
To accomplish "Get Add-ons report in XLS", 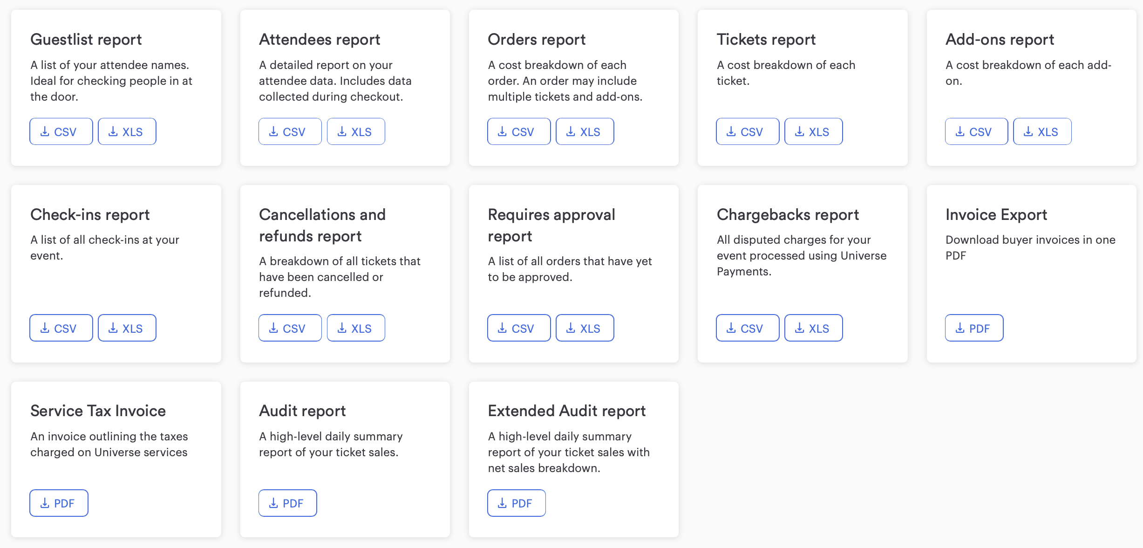I will [x=1042, y=132].
